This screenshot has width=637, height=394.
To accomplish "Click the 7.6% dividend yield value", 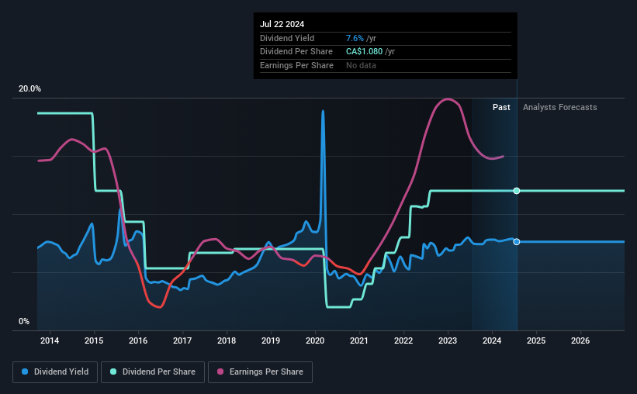I will point(355,38).
